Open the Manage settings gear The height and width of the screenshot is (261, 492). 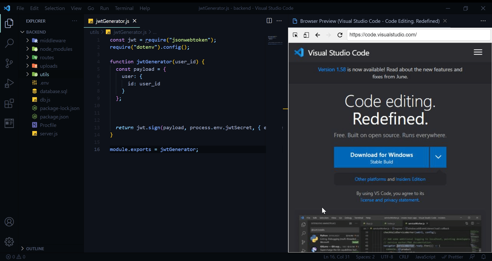pyautogui.click(x=9, y=242)
